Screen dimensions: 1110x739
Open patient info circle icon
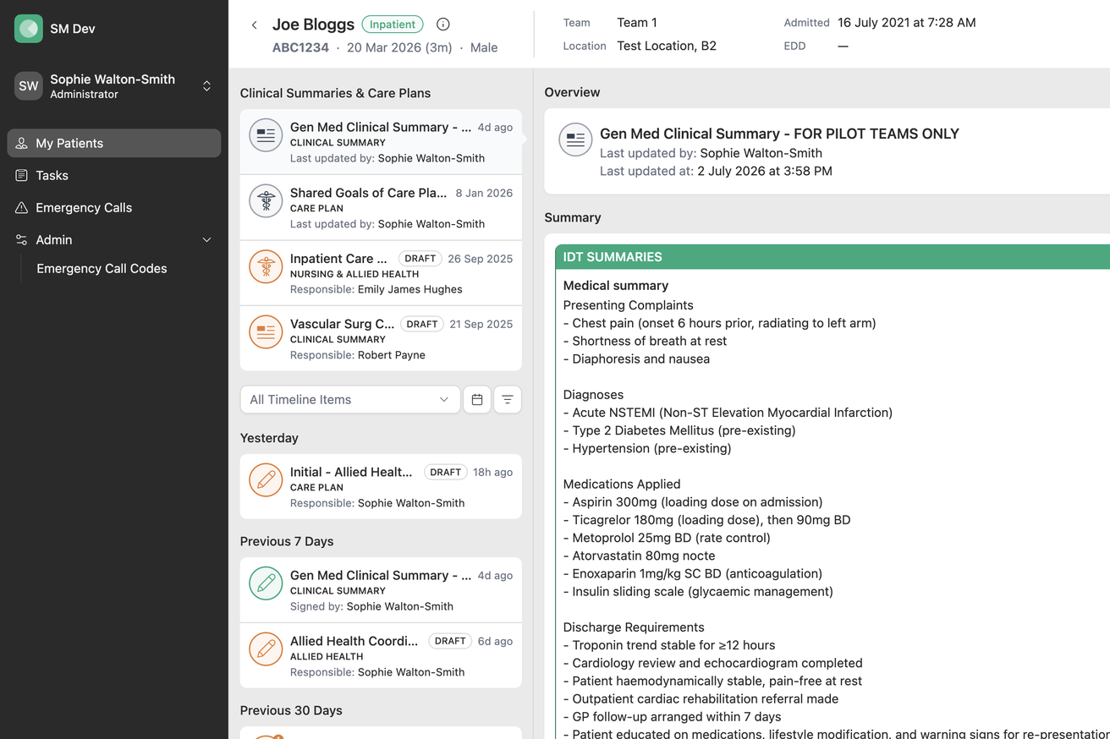(x=442, y=25)
